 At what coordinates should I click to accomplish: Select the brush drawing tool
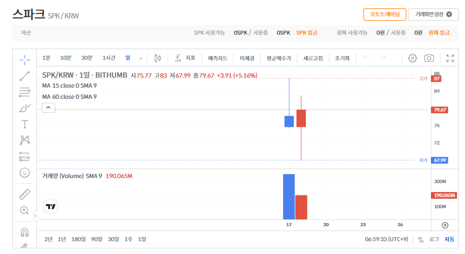point(25,108)
